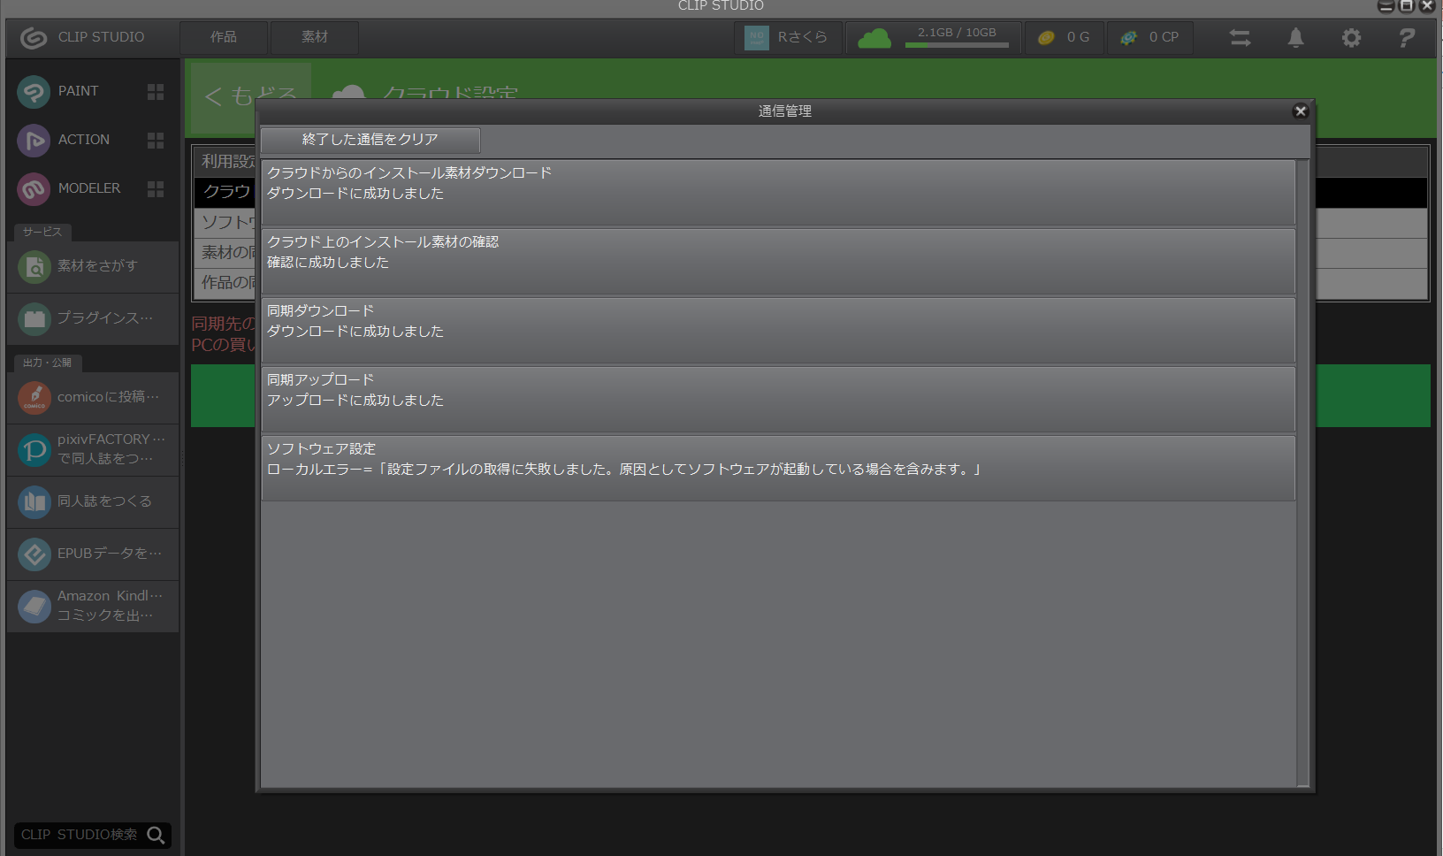Click the 通信管理 list scrollbar
This screenshot has width=1443, height=856.
click(x=1303, y=473)
